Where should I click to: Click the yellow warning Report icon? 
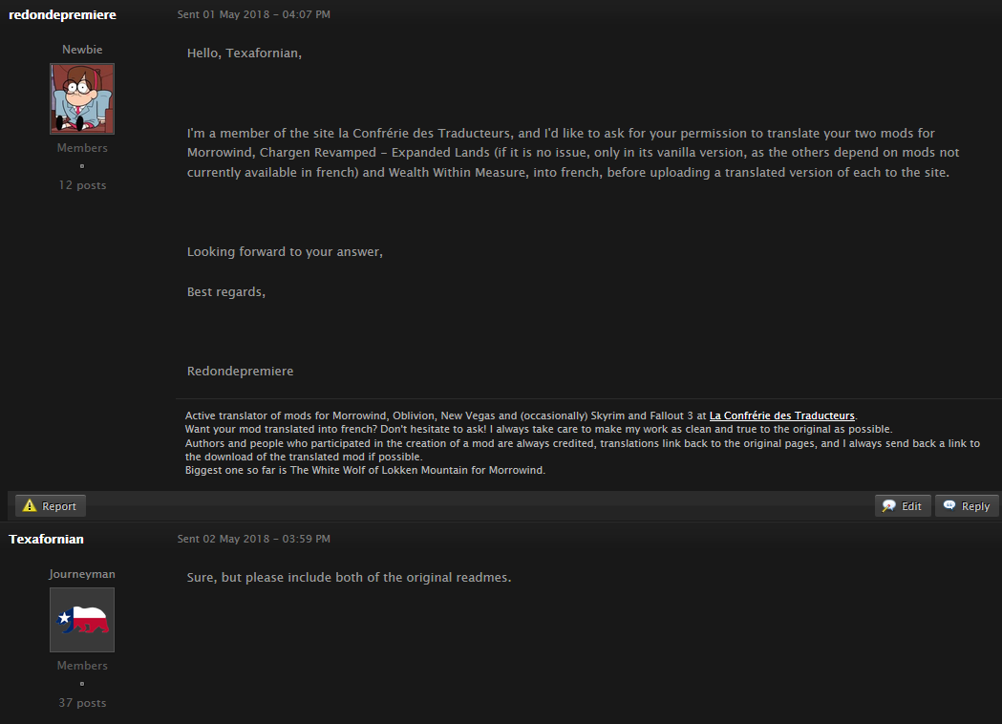pos(30,505)
